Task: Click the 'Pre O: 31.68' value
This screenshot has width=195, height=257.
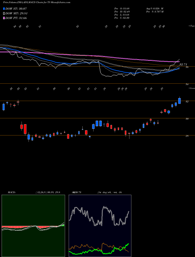Action: (122, 9)
